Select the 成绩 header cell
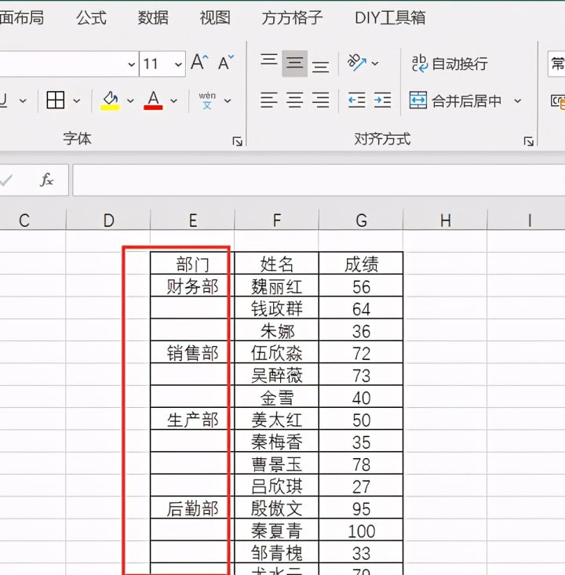Viewport: 565px width, 575px height. tap(361, 264)
